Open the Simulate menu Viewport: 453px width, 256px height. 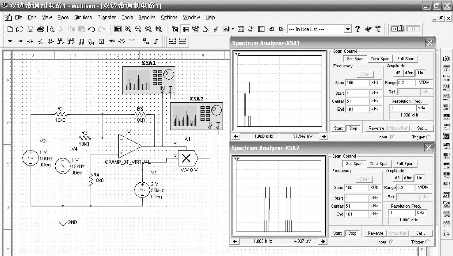[83, 17]
